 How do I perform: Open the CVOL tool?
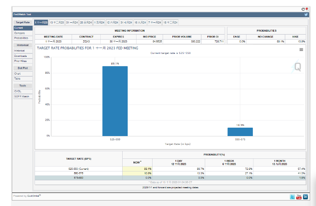pos(18,91)
